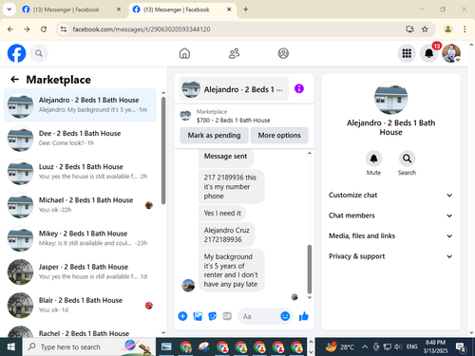Bookmark this page with star icon
The image size is (475, 356).
(425, 29)
